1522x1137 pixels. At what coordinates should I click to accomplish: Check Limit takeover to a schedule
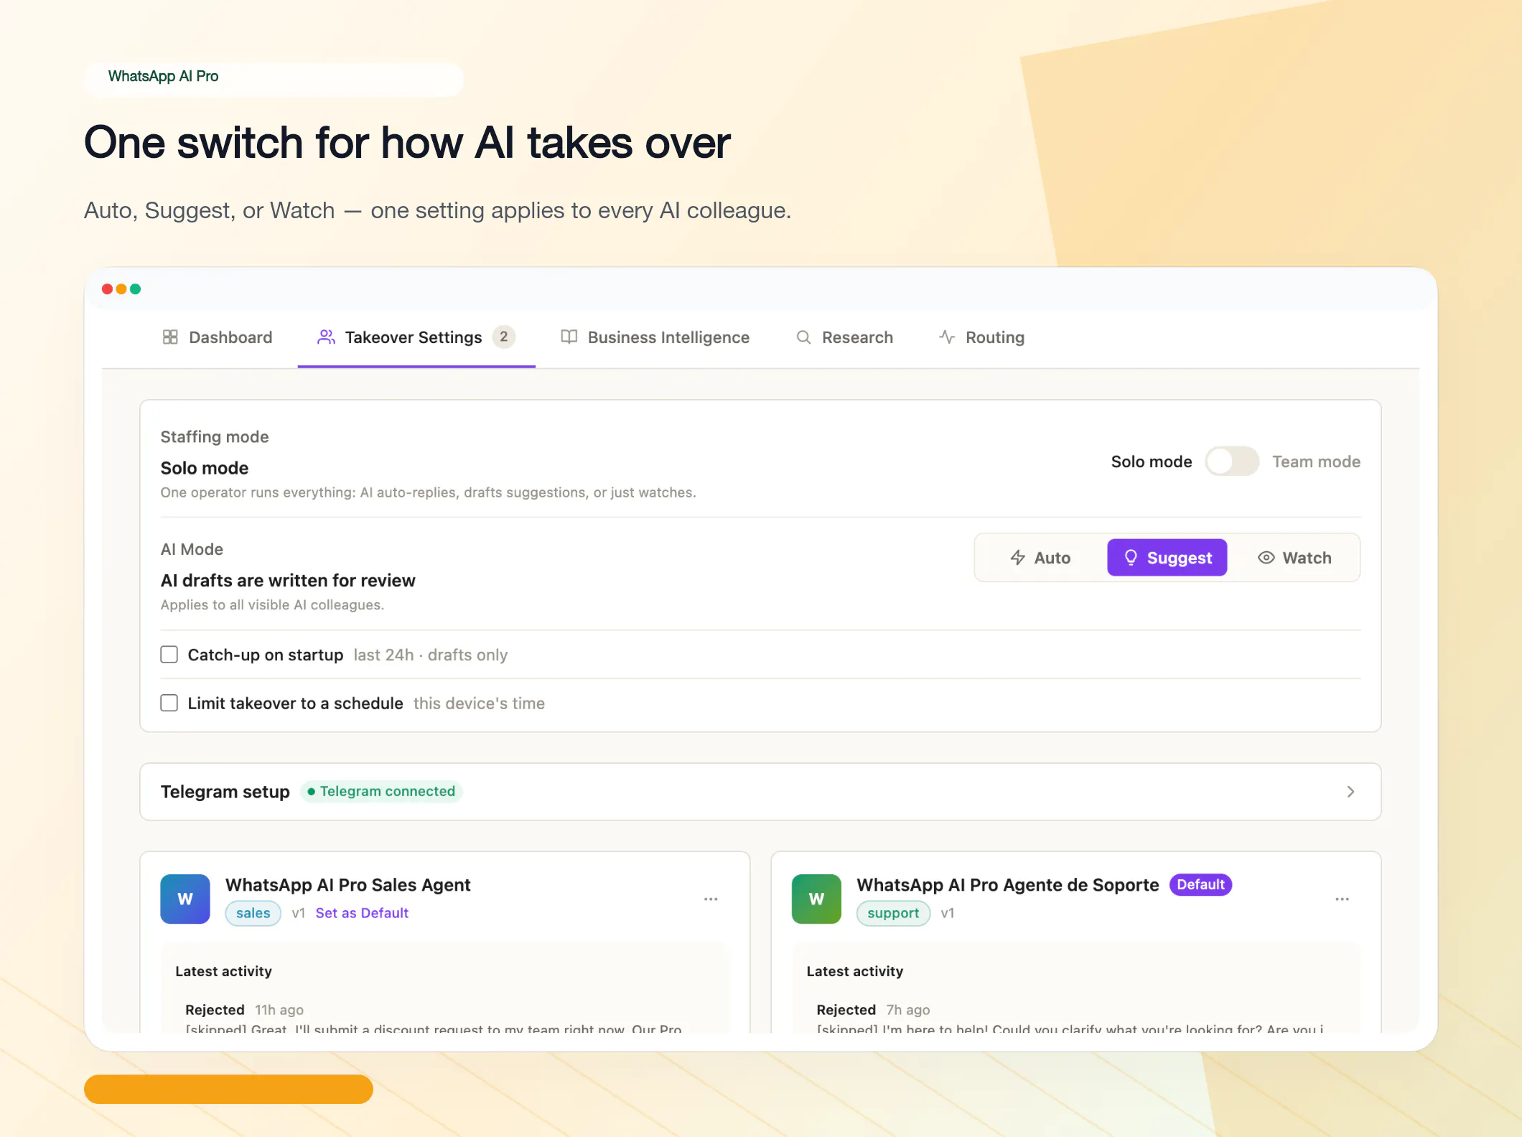pos(169,703)
